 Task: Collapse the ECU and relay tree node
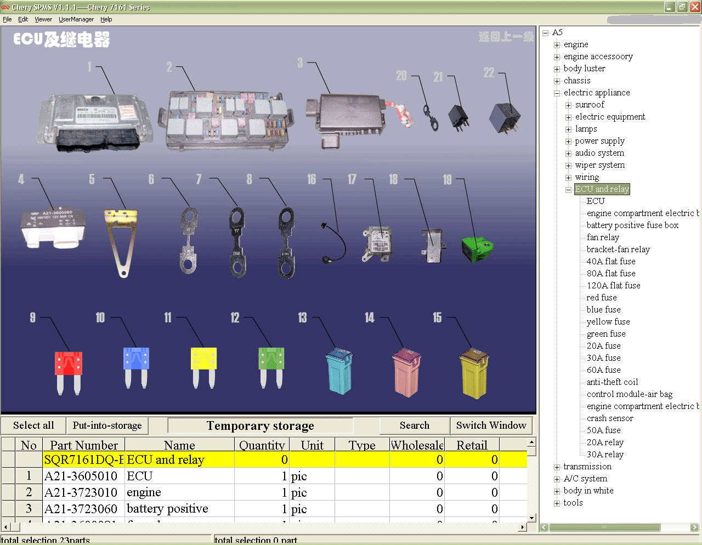click(x=568, y=190)
